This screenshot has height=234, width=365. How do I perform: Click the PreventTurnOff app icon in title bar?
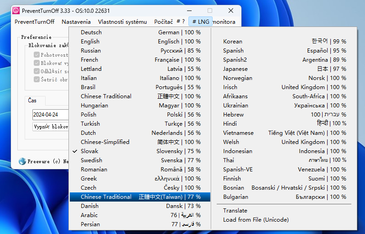coord(16,11)
